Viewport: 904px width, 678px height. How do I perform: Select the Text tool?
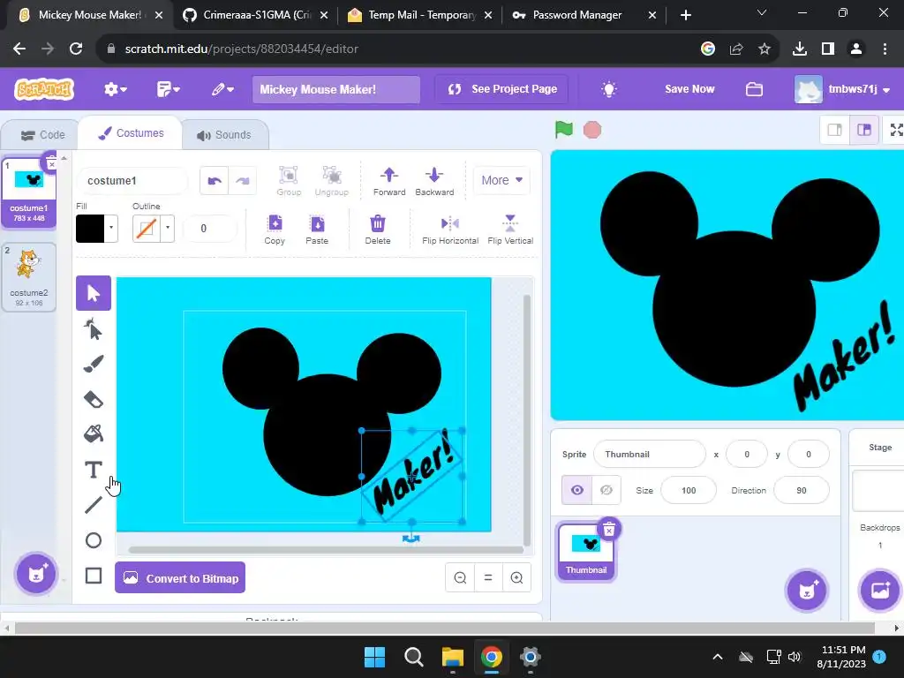[x=94, y=470]
